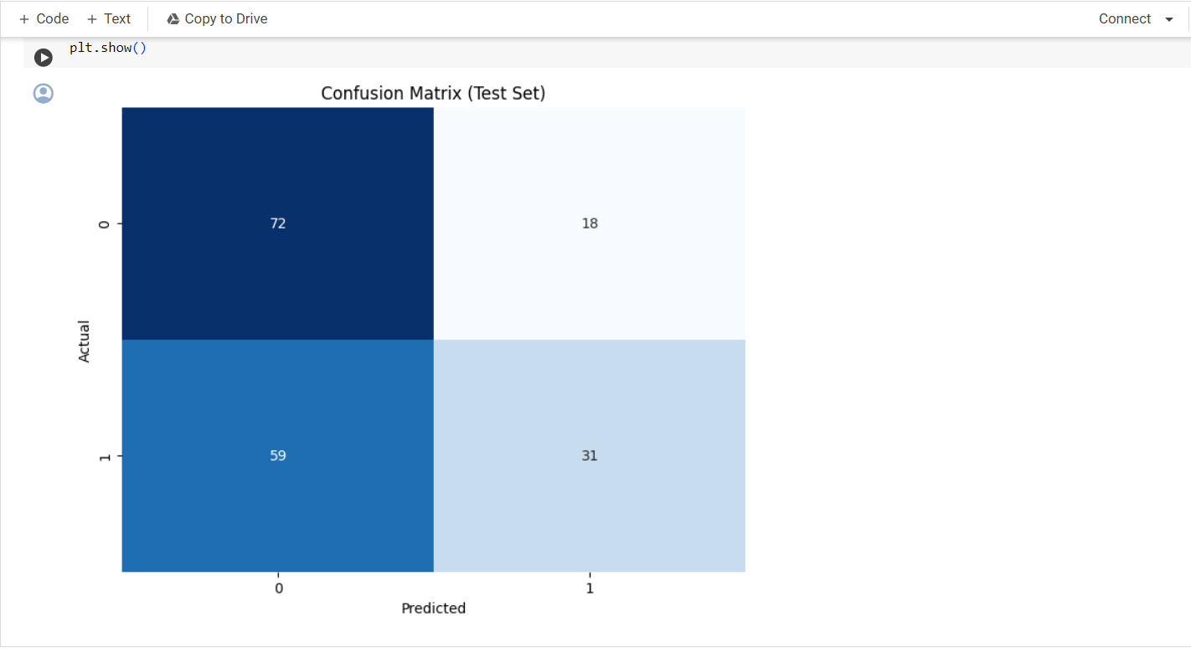Click the medium blue cell showing 59
The height and width of the screenshot is (663, 1191).
[278, 456]
